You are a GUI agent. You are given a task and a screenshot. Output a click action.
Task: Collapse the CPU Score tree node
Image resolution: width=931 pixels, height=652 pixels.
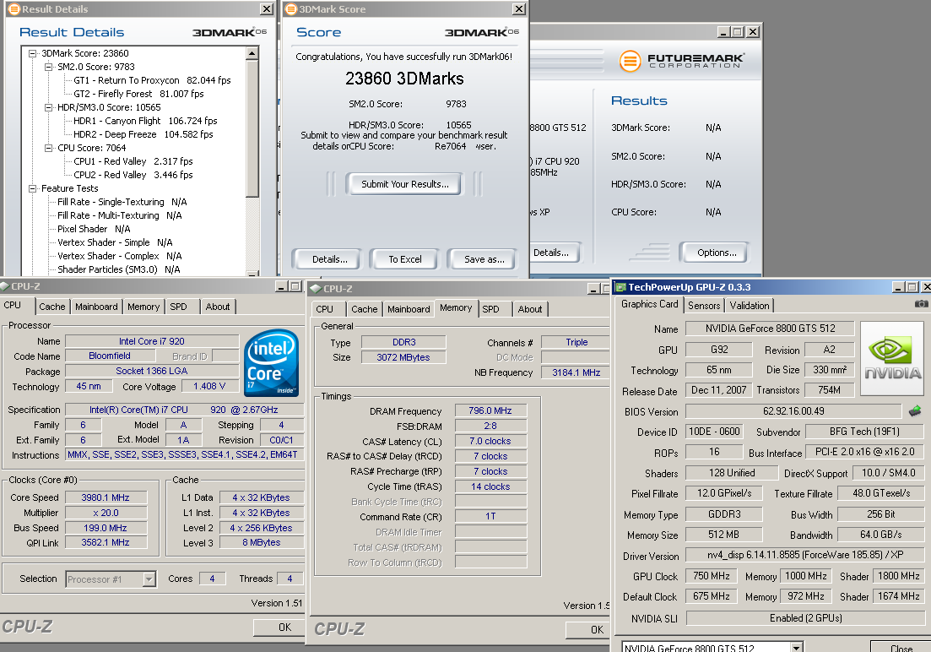(49, 148)
